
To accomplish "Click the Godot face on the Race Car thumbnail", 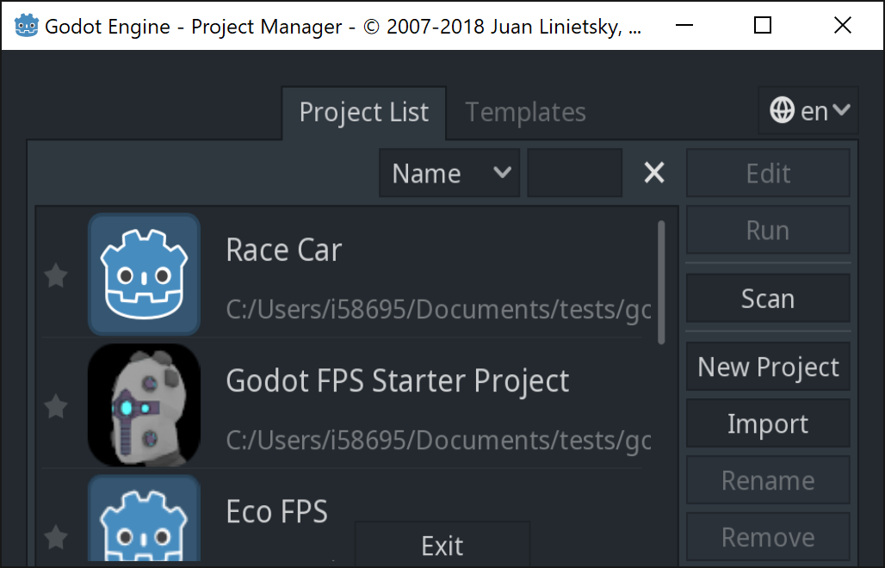I will [144, 277].
